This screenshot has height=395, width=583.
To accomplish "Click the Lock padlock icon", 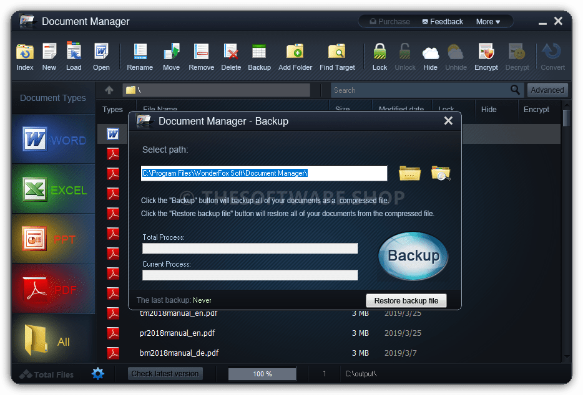I will click(380, 57).
